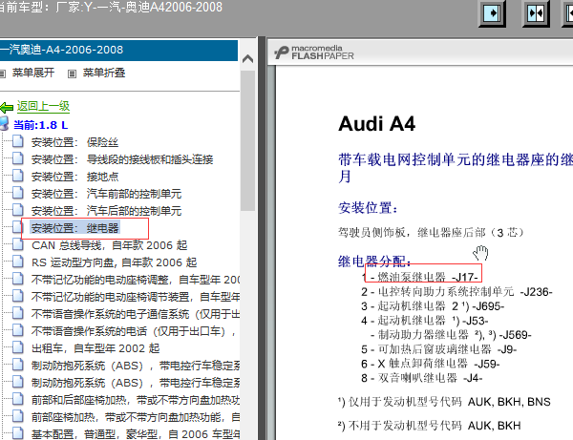Click document icon beside 基本配置

(18, 432)
